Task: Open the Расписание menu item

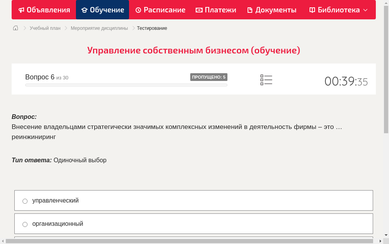Action: pos(160,10)
